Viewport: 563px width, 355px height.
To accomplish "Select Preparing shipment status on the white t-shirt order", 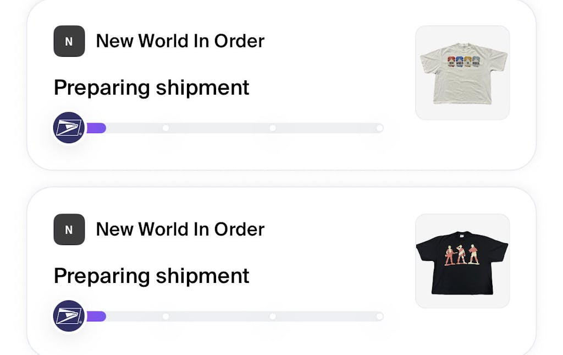I will point(151,88).
